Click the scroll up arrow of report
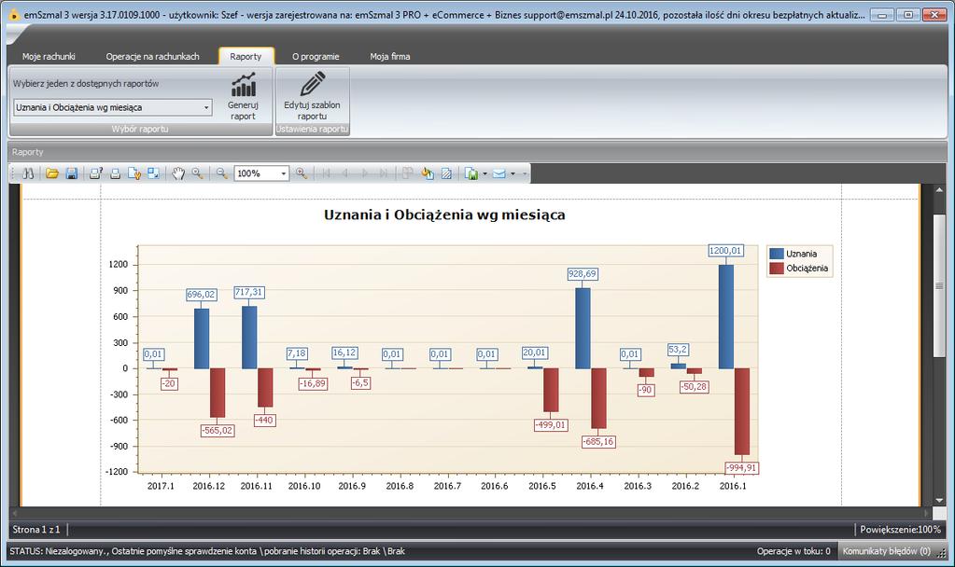955x567 pixels. 939,190
